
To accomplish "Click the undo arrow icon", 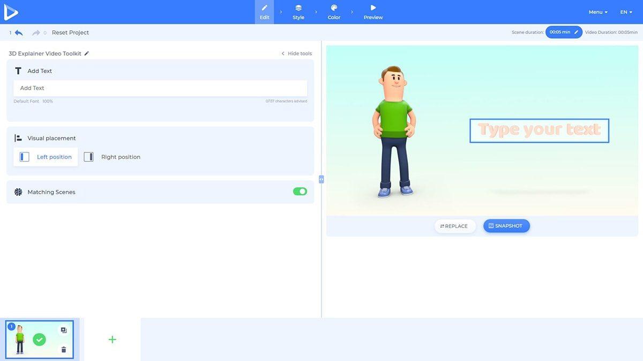I will point(19,33).
